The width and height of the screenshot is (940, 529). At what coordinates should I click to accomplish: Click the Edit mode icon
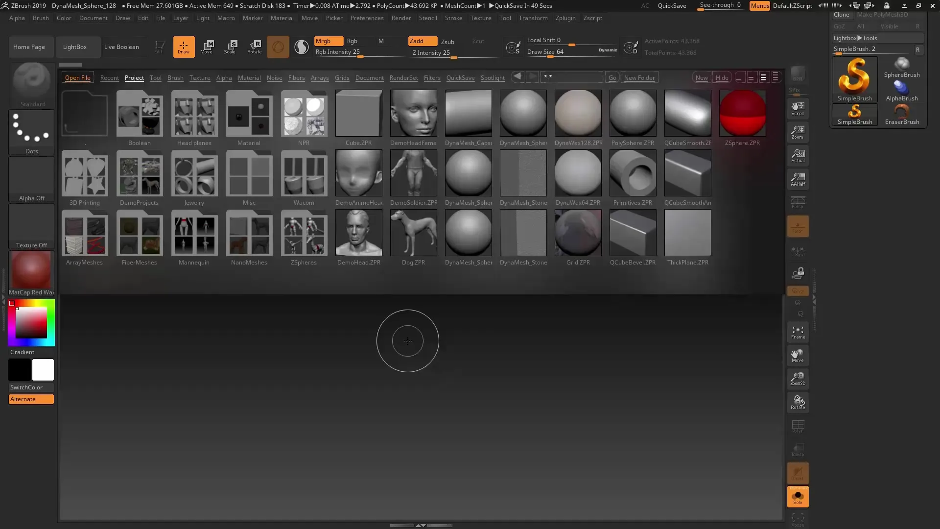click(x=159, y=47)
